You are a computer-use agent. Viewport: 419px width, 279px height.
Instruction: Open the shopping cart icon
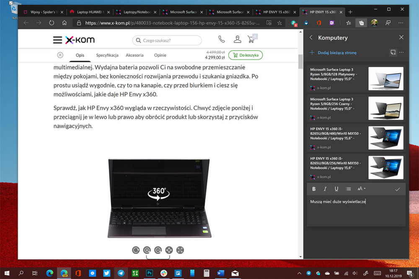click(x=251, y=39)
